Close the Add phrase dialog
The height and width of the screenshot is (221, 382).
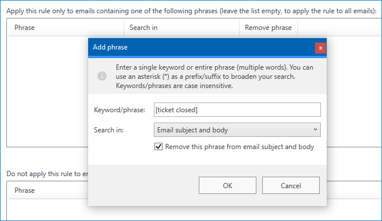[320, 48]
